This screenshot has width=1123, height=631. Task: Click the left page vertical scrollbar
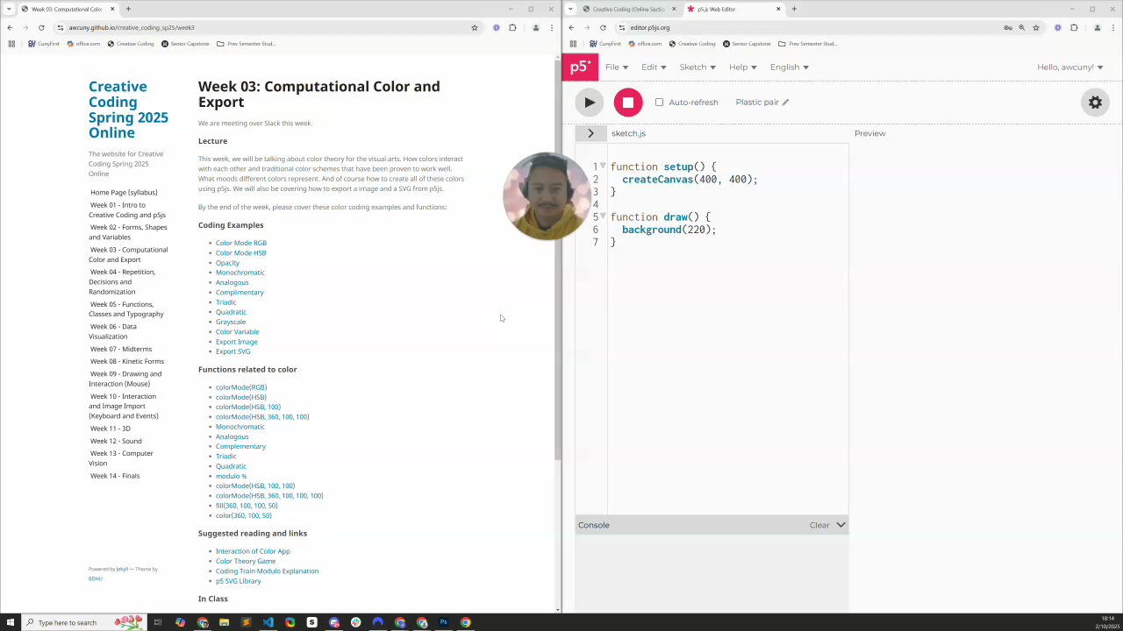[557, 259]
